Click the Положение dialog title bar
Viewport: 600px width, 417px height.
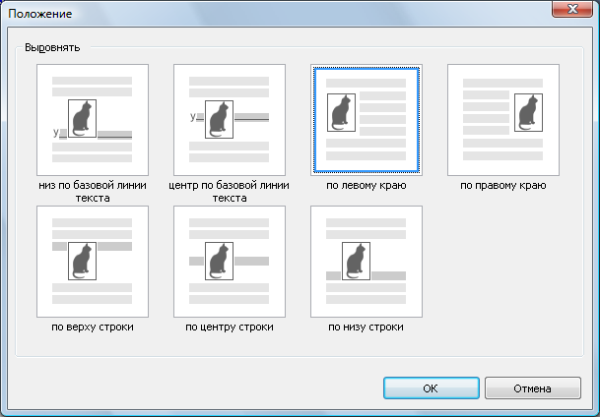[x=246, y=12]
